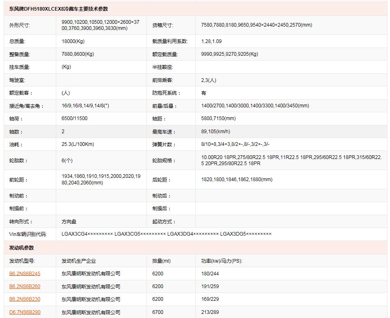Click the 轮胎规格 tire specification value
390x318 pixels.
291,160
